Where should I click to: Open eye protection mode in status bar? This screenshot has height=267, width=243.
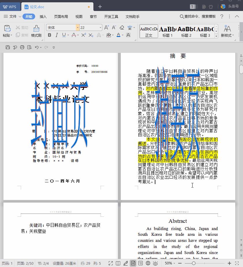[x=155, y=263]
